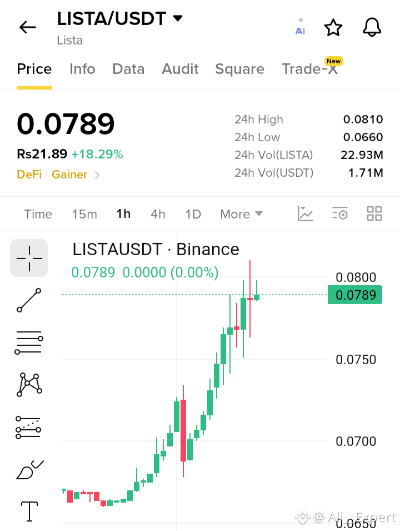
Task: Click the 24h Vol(LISTA) value 22.93M
Action: 362,155
